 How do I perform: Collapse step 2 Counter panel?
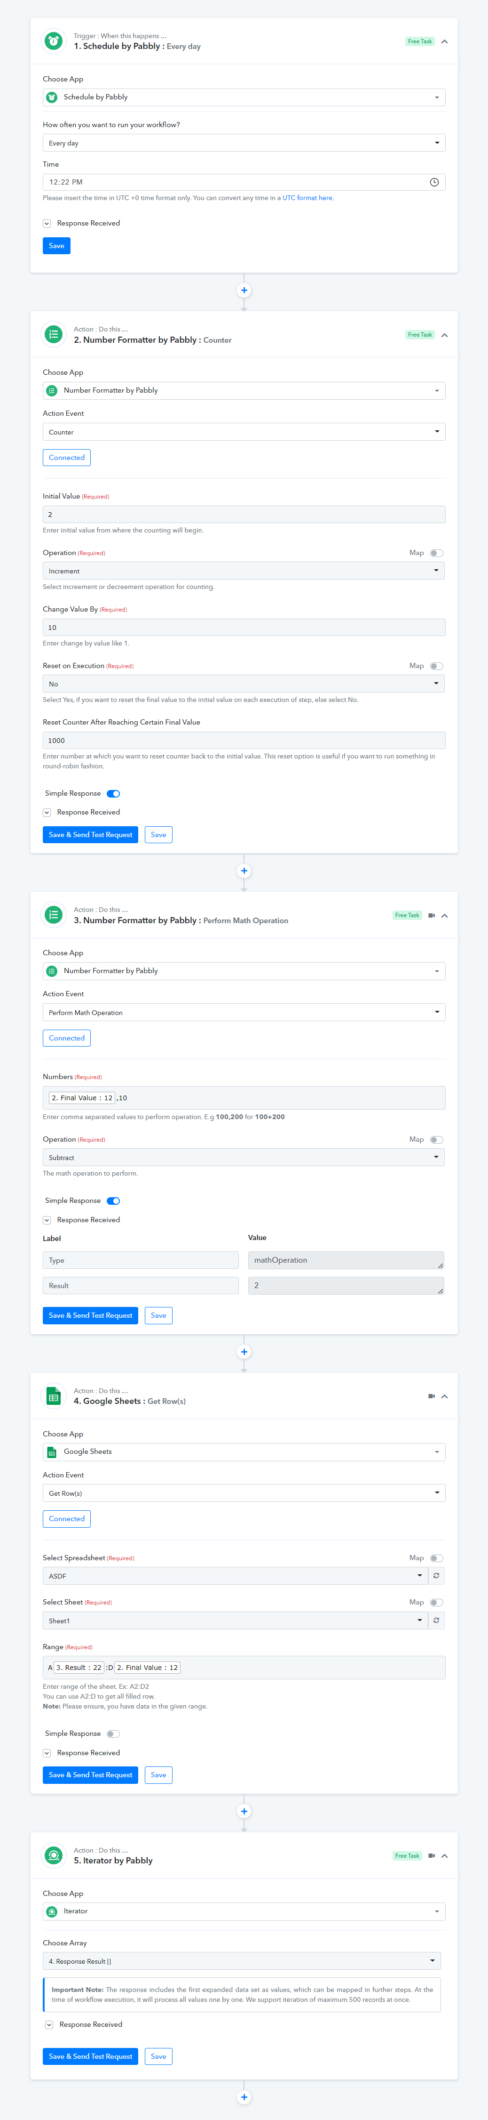point(444,335)
